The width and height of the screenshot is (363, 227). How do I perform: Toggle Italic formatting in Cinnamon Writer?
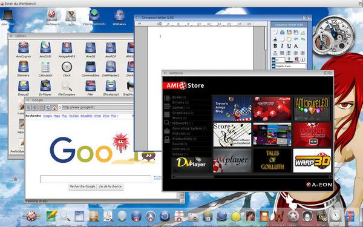[x=282, y=46]
